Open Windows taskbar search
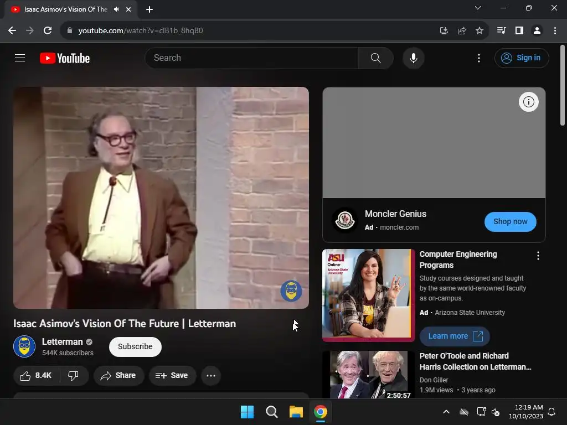 271,412
